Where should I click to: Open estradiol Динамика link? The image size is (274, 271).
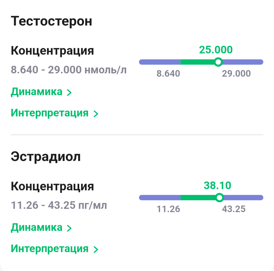[36, 227]
